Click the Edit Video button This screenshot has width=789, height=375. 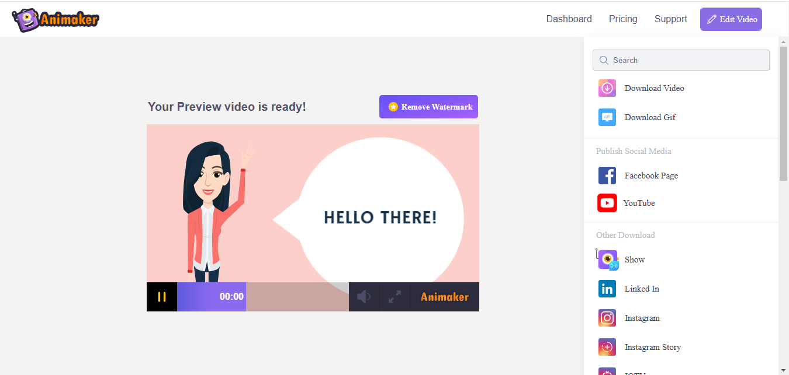[731, 19]
